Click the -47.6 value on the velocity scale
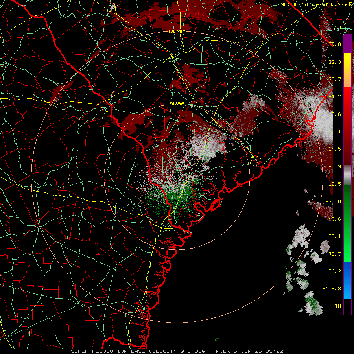The width and height of the screenshot is (354, 354). pos(333,219)
